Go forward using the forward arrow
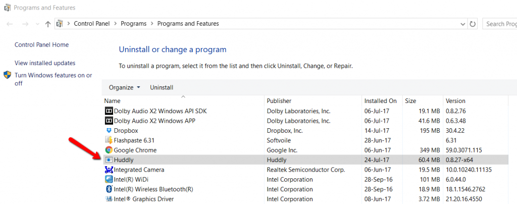The height and width of the screenshot is (204, 517). 25,24
